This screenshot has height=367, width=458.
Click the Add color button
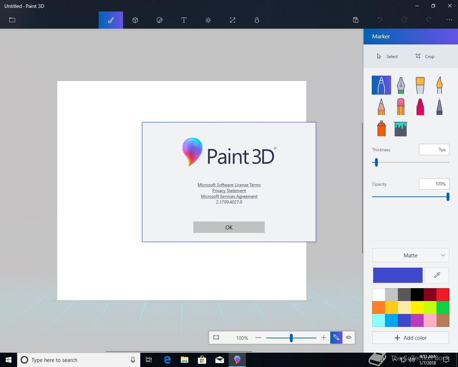(x=411, y=338)
